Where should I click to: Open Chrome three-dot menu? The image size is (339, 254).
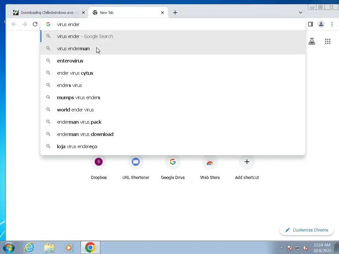332,24
